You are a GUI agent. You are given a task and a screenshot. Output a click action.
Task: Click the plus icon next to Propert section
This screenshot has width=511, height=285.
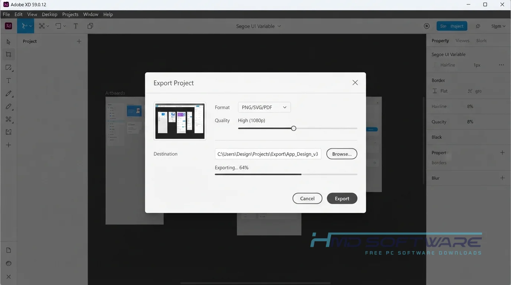(x=502, y=153)
